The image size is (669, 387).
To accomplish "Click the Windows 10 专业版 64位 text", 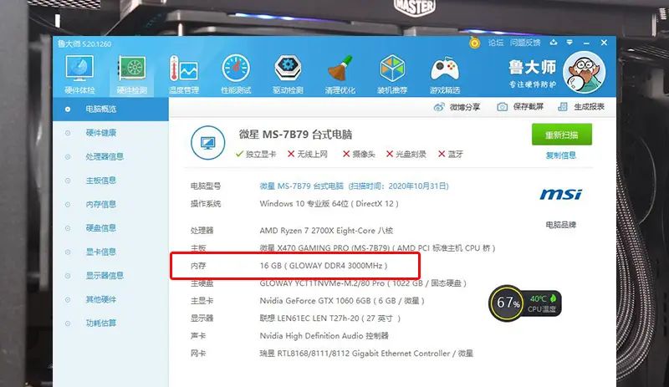I will pos(329,203).
